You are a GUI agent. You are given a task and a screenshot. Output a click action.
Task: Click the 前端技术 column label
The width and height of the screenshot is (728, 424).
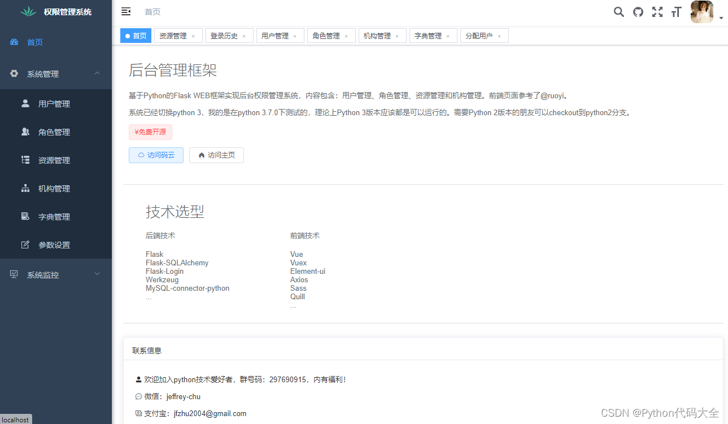[x=305, y=235]
